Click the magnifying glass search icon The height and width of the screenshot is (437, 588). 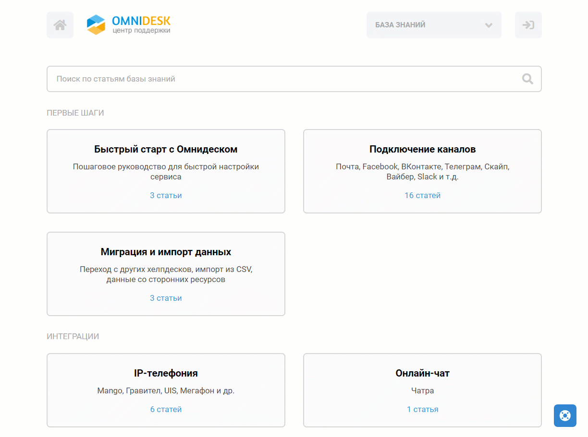pyautogui.click(x=527, y=79)
